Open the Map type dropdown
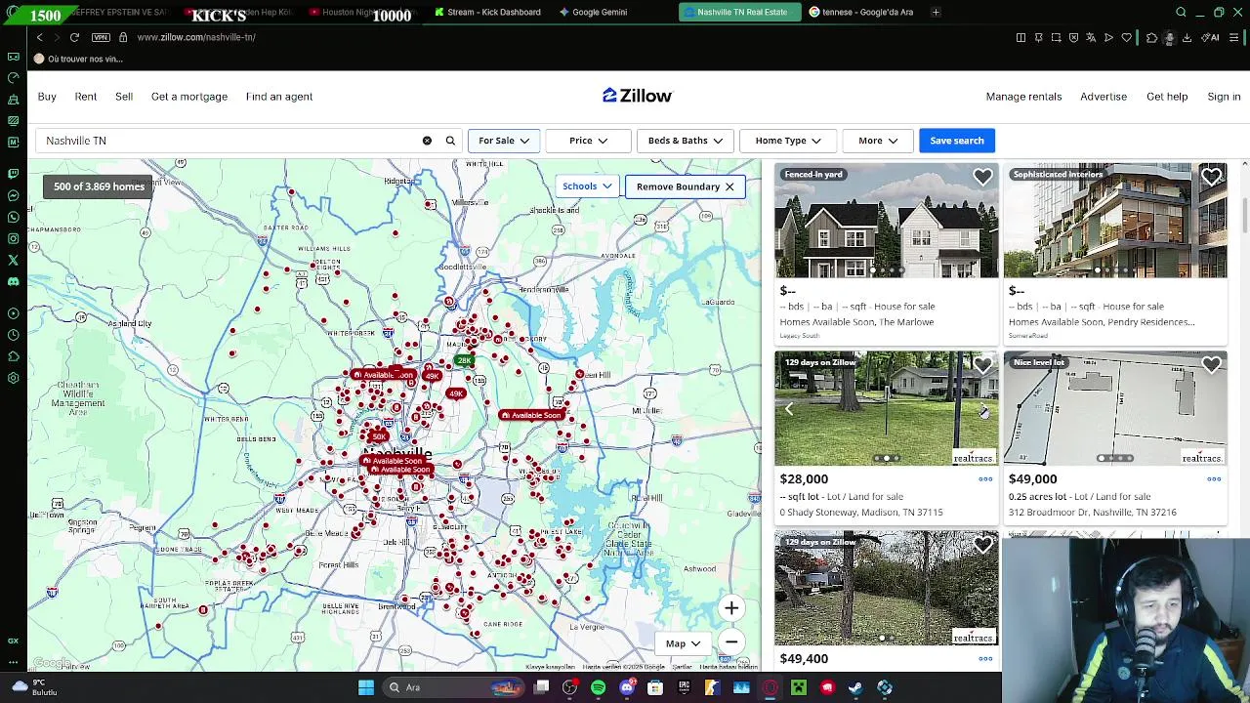 click(x=684, y=643)
